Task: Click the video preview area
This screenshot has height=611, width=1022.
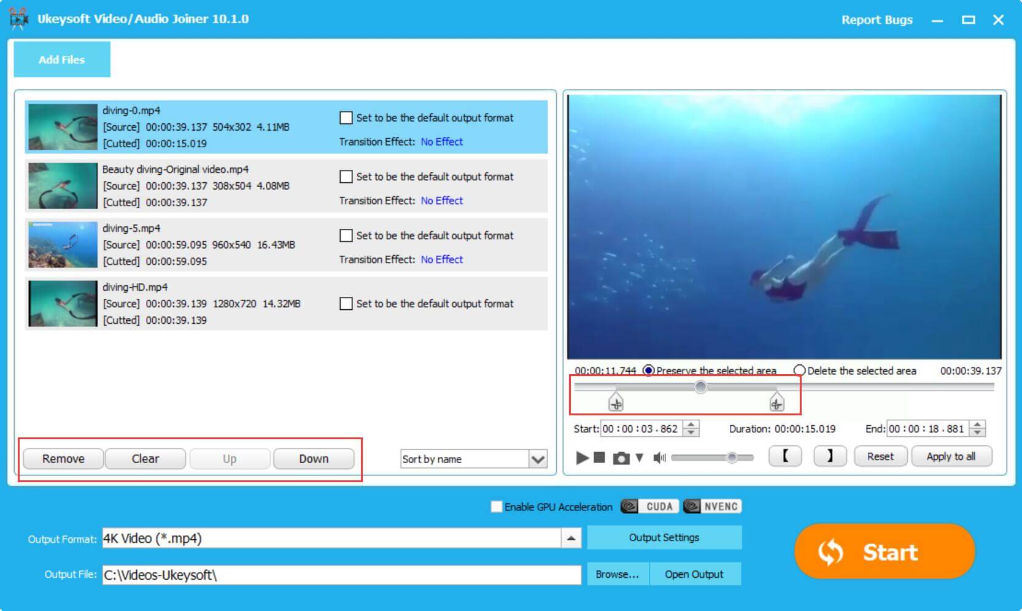Action: click(784, 227)
